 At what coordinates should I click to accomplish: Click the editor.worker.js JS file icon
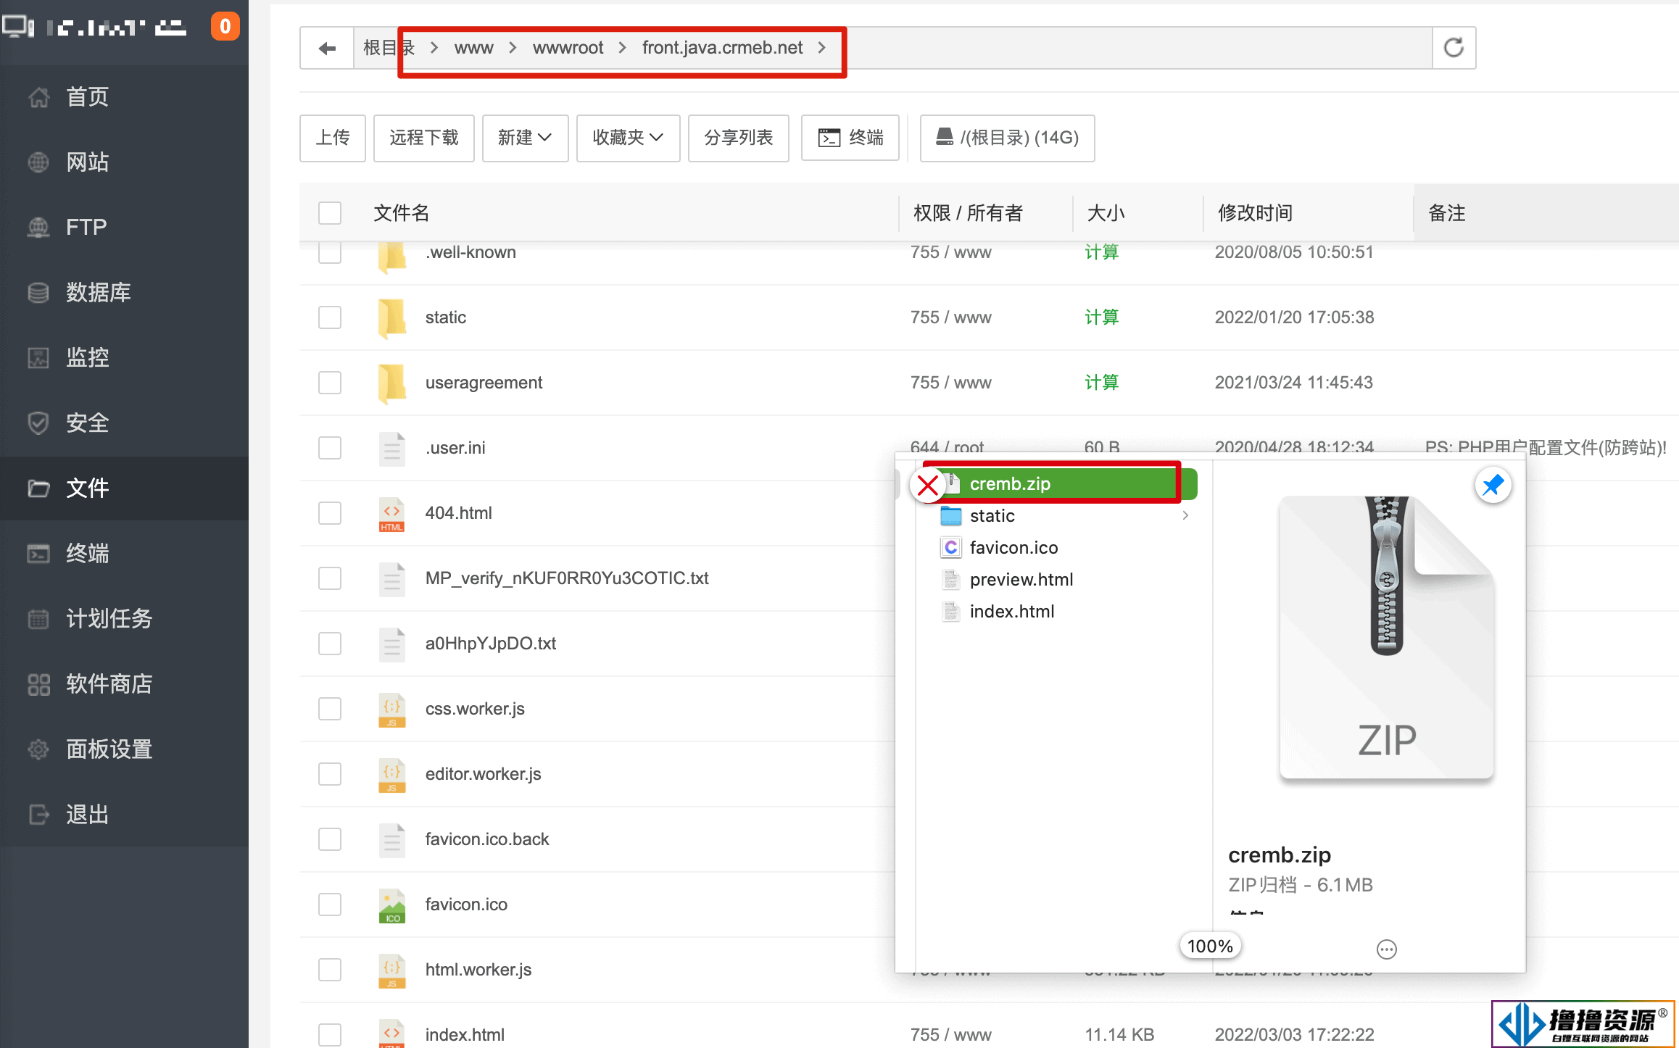[392, 774]
